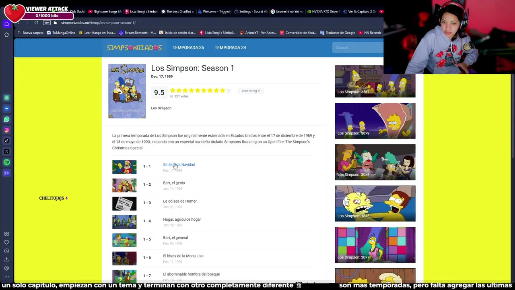Switch to the Lista Emoji browser tab
Viewport: 515px width, 290px height.
coord(141,11)
